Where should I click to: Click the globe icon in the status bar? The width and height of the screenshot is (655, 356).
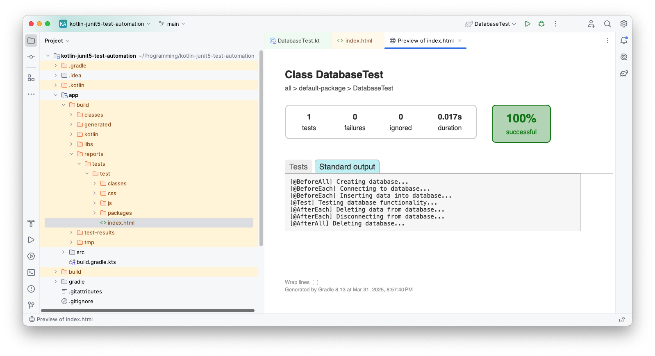32,320
